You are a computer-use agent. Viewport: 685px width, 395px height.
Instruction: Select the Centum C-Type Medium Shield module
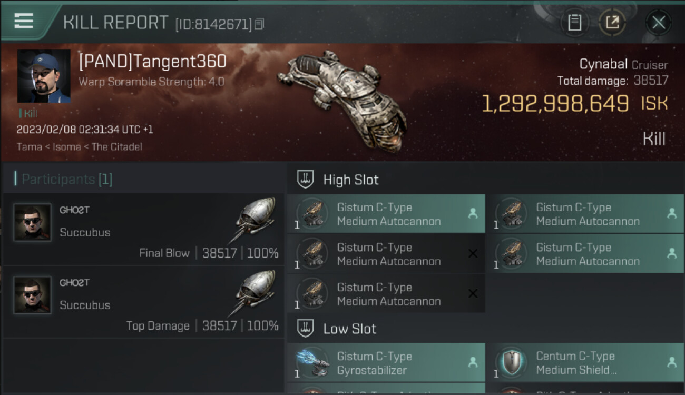pos(585,363)
